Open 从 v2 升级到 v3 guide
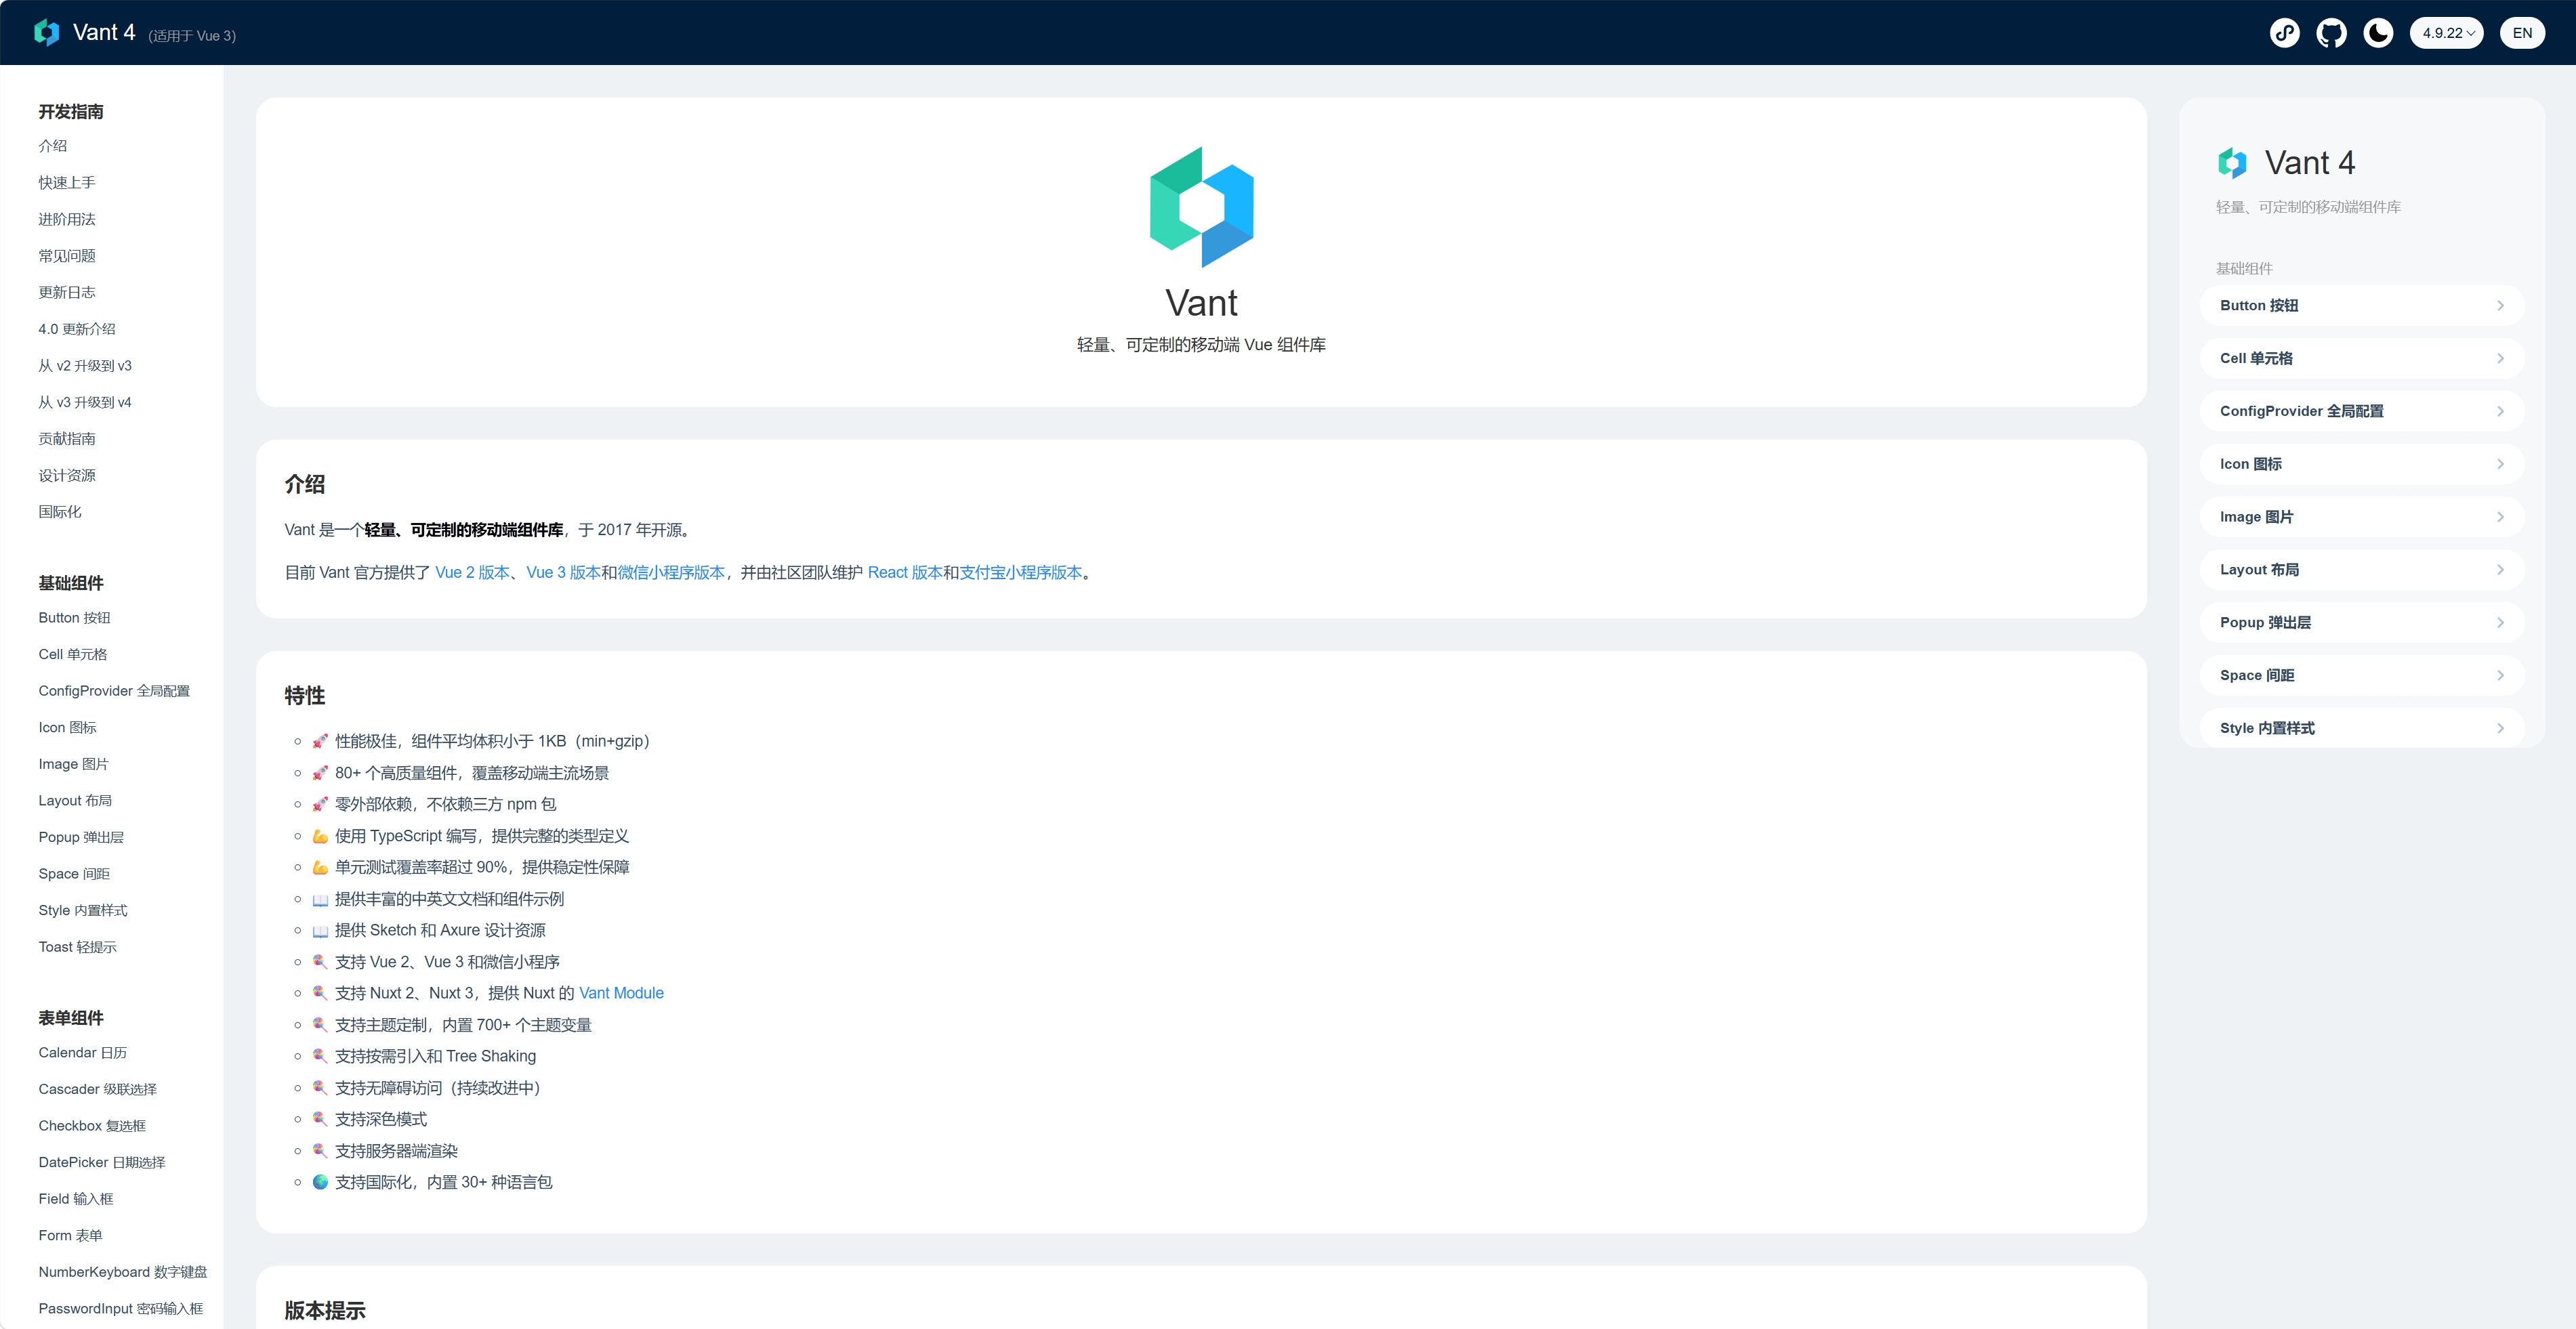2576x1329 pixels. click(x=85, y=366)
